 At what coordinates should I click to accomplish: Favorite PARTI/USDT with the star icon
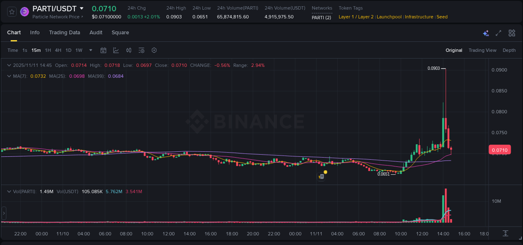(x=11, y=11)
